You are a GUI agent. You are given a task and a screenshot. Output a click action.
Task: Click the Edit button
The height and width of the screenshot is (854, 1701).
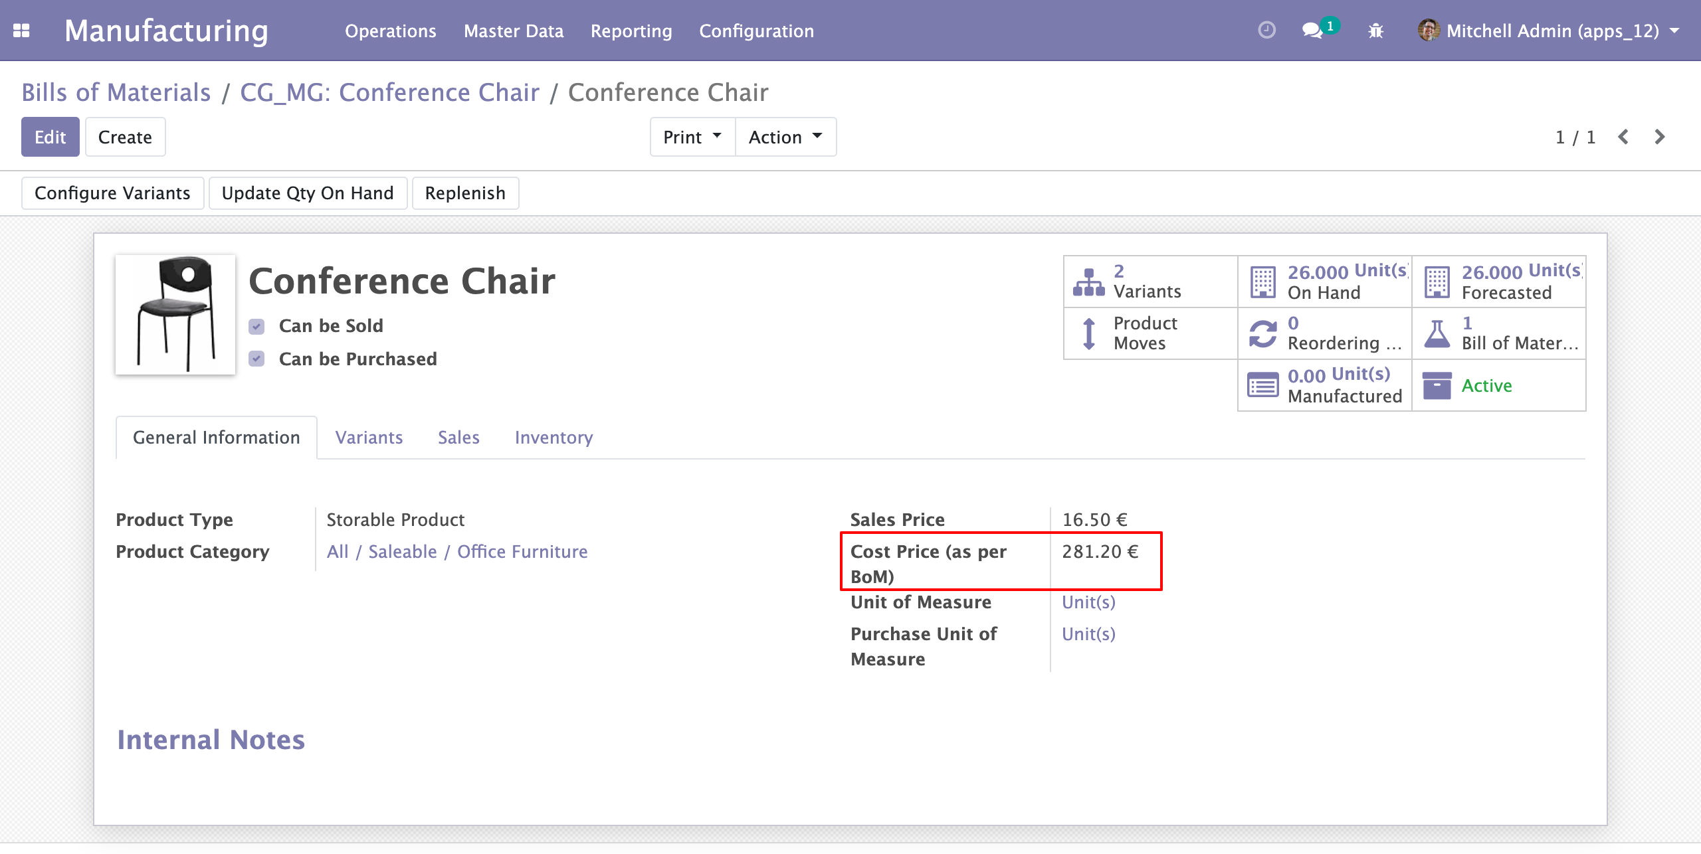[50, 137]
